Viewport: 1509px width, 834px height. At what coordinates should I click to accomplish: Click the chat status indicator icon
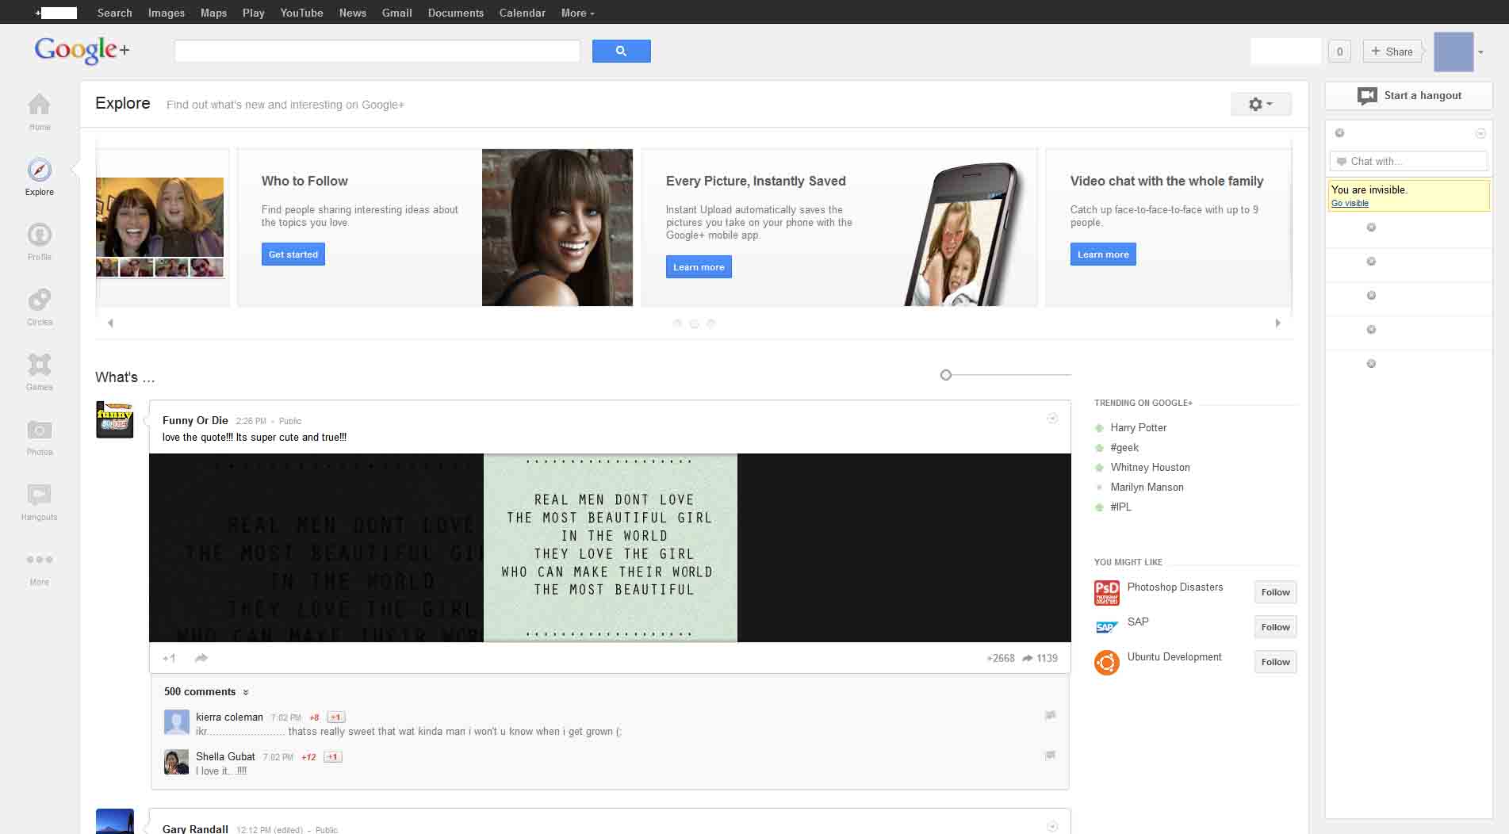(x=1340, y=133)
